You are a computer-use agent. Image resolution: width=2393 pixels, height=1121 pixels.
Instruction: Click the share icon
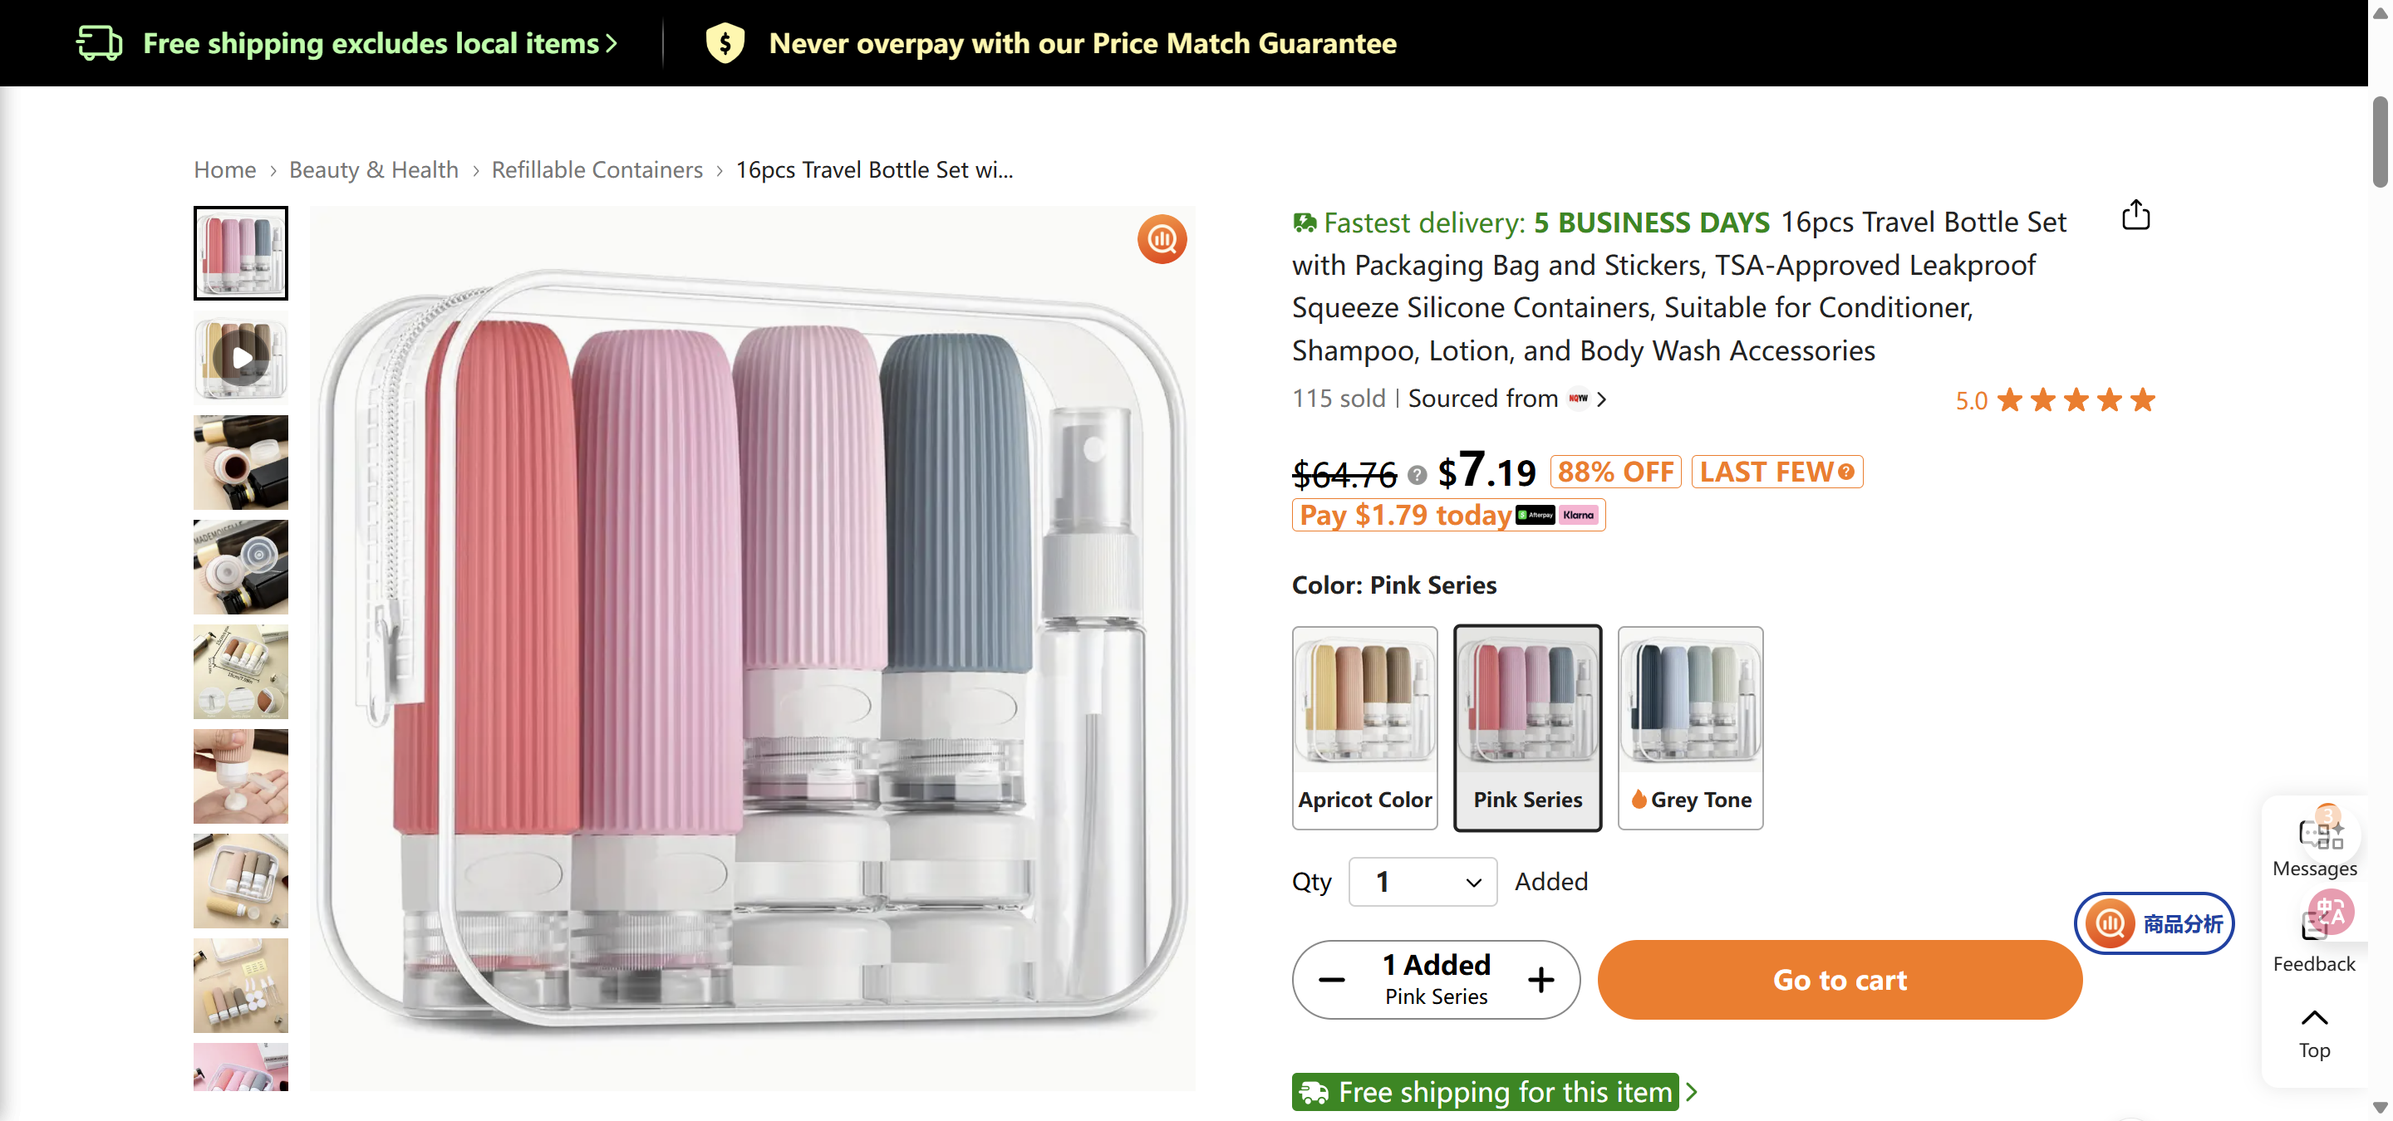(x=2135, y=214)
